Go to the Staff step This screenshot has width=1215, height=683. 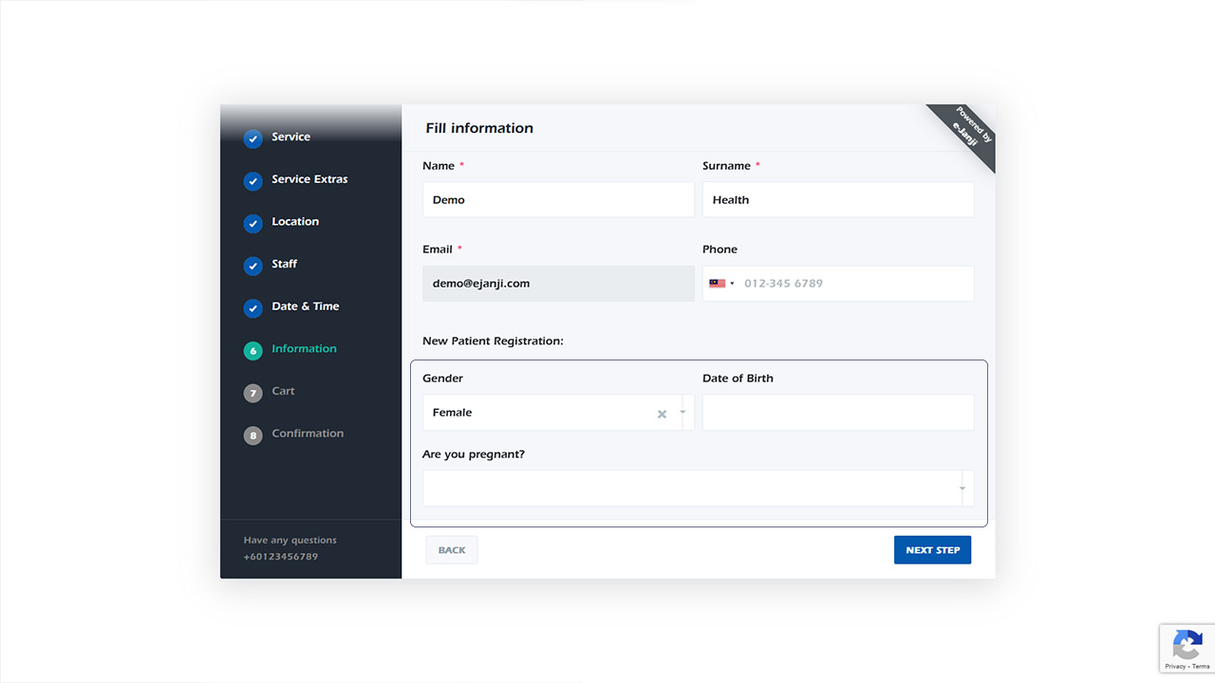(x=284, y=264)
